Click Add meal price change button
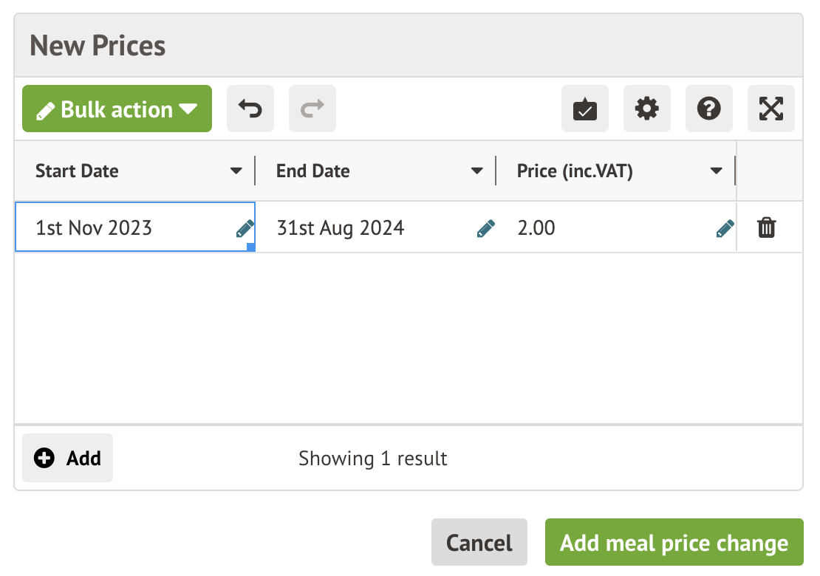 tap(674, 544)
